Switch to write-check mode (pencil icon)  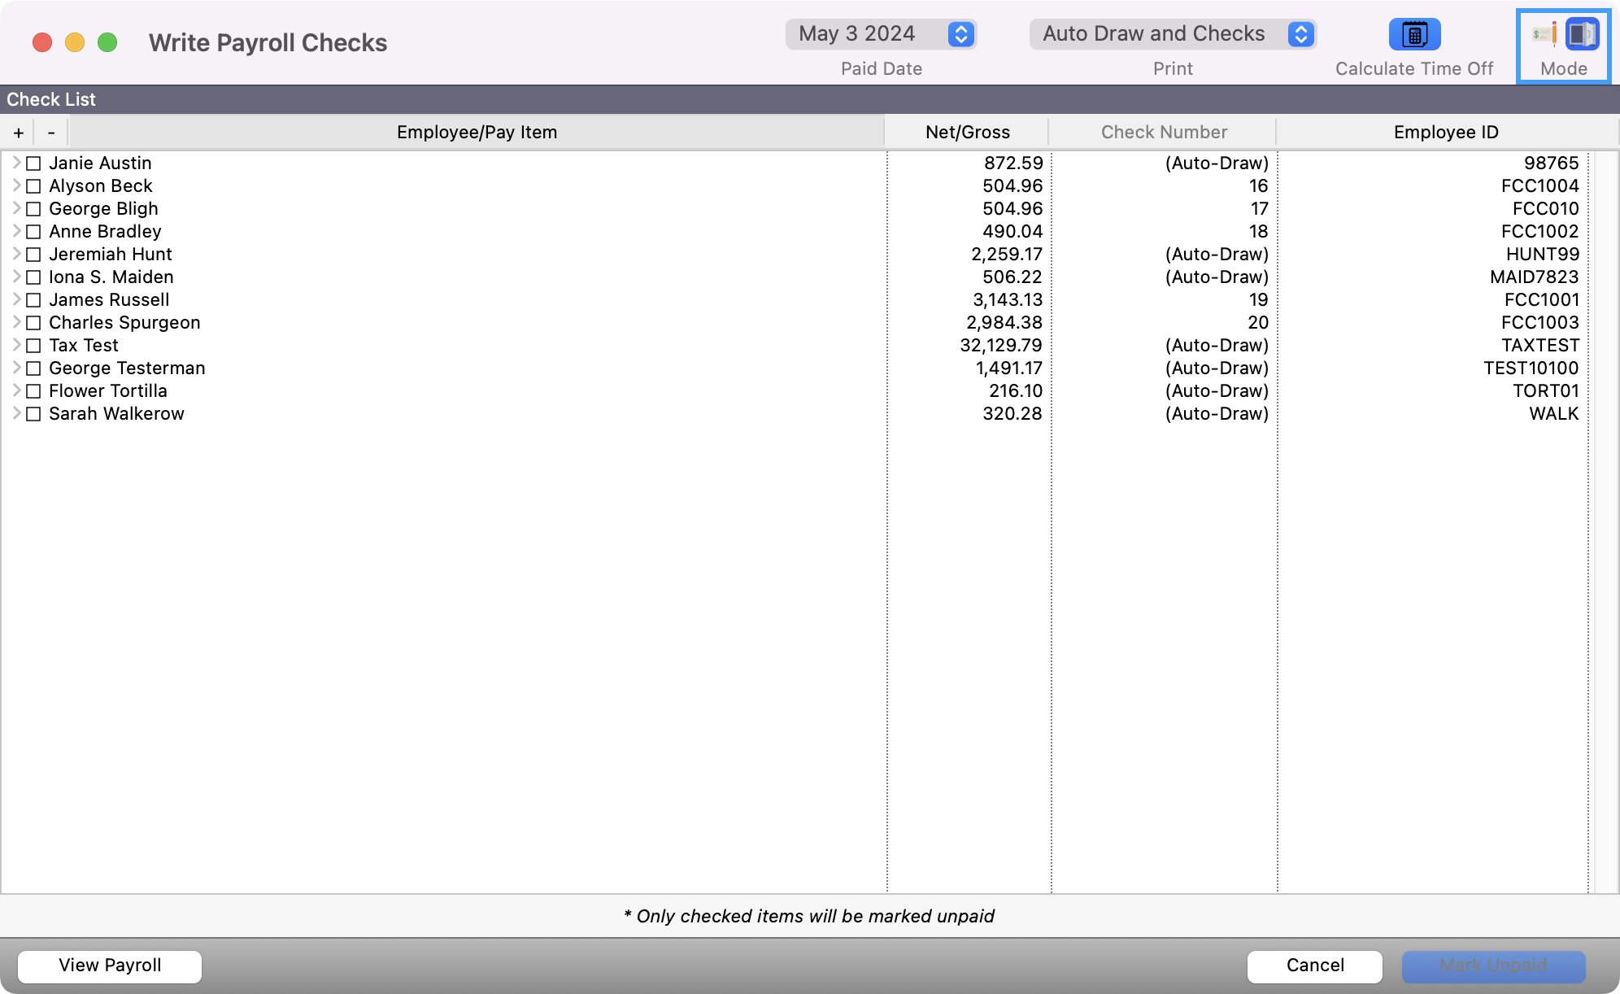(x=1543, y=35)
